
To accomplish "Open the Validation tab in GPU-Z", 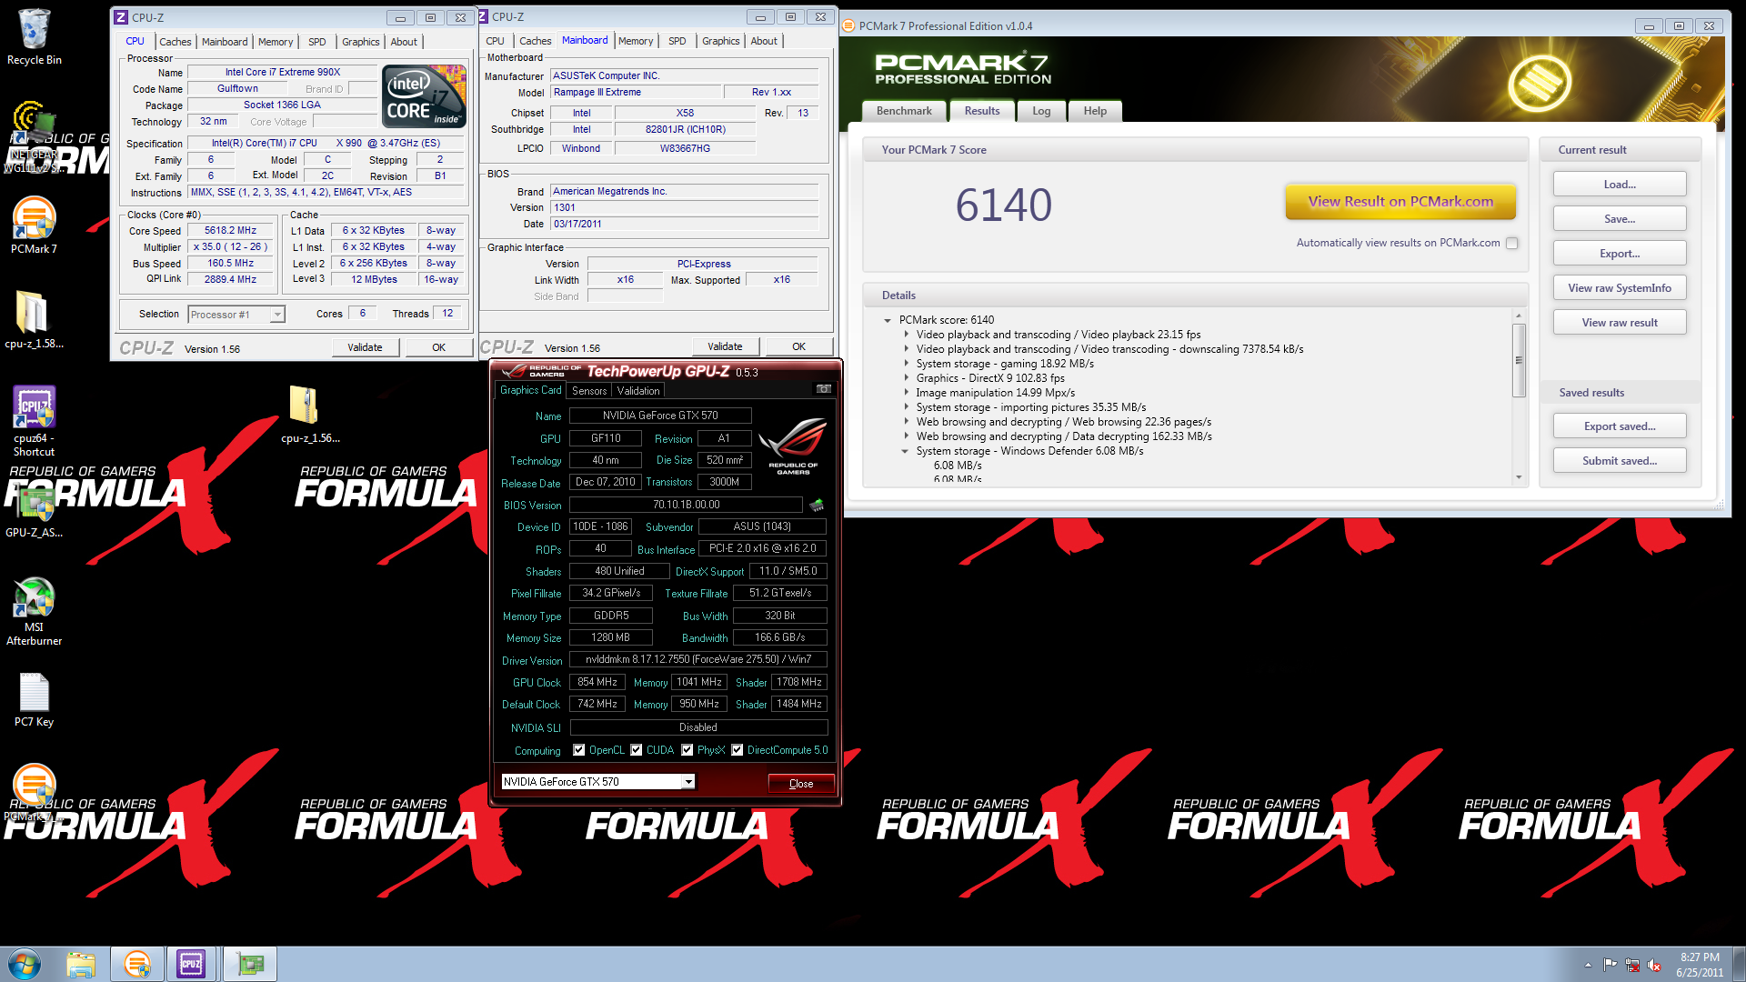I will pos(638,391).
